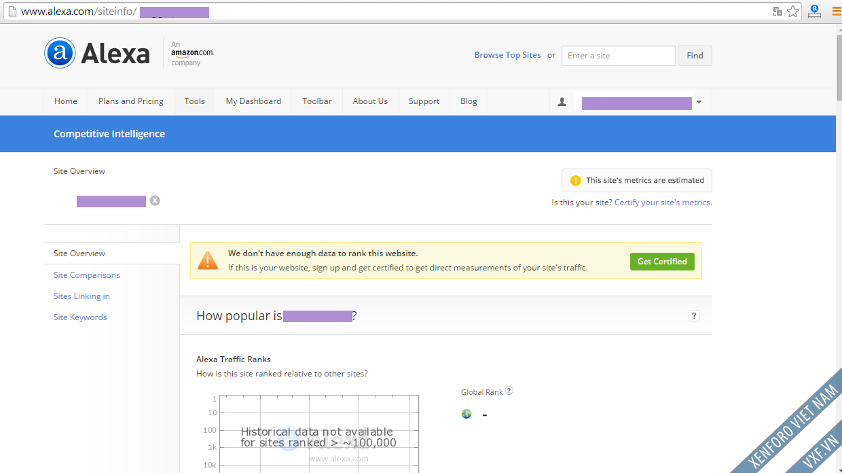This screenshot has width=842, height=473.
Task: Bookmark this page with the star icon
Action: (793, 12)
